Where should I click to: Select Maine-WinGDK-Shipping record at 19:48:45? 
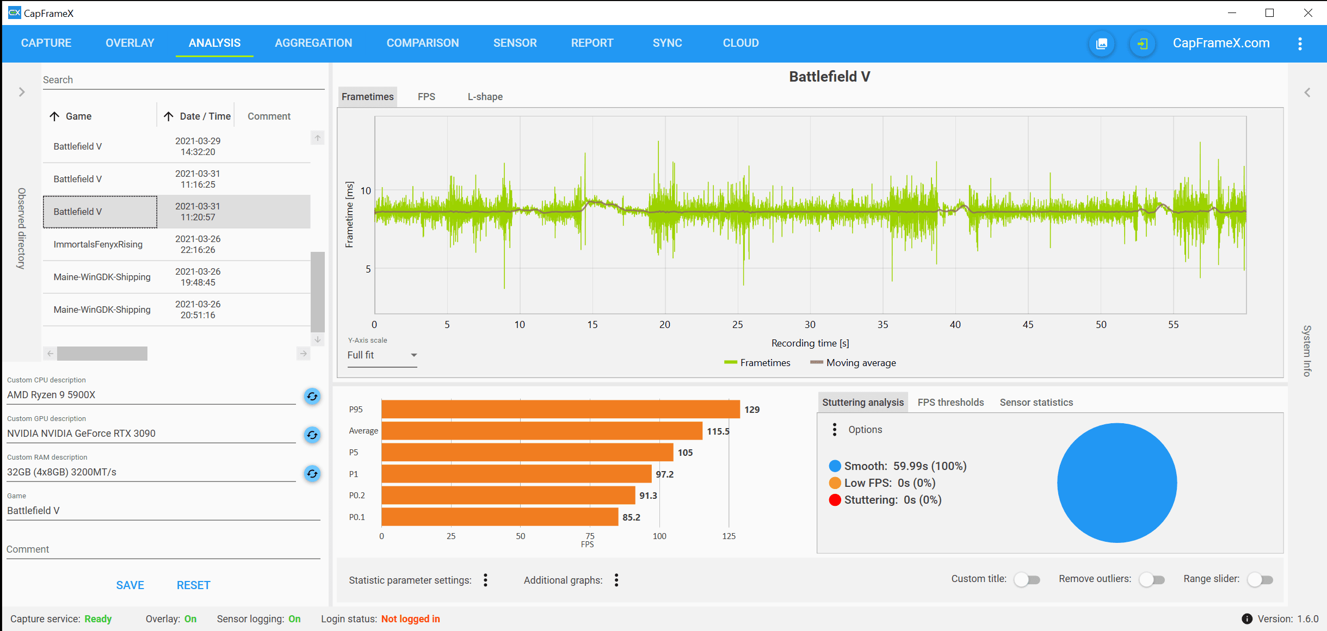pos(177,277)
